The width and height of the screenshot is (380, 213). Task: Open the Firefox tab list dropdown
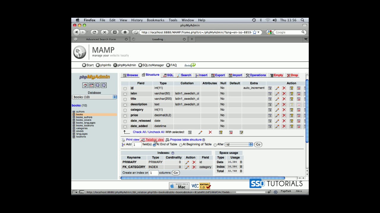tap(305, 39)
